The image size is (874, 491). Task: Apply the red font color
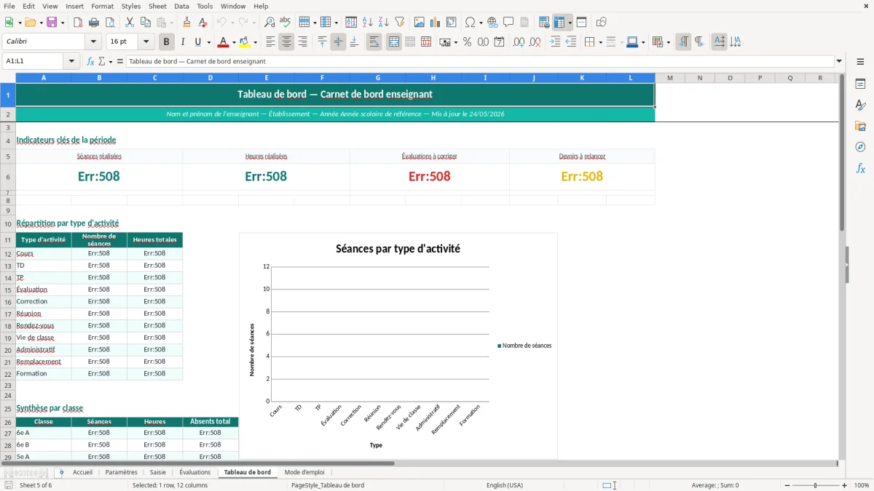(223, 42)
